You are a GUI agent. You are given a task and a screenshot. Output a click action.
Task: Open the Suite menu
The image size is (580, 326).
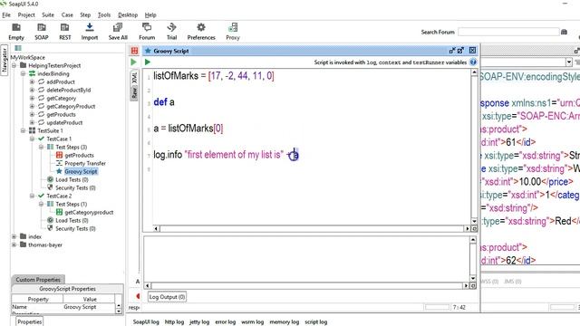tap(48, 14)
